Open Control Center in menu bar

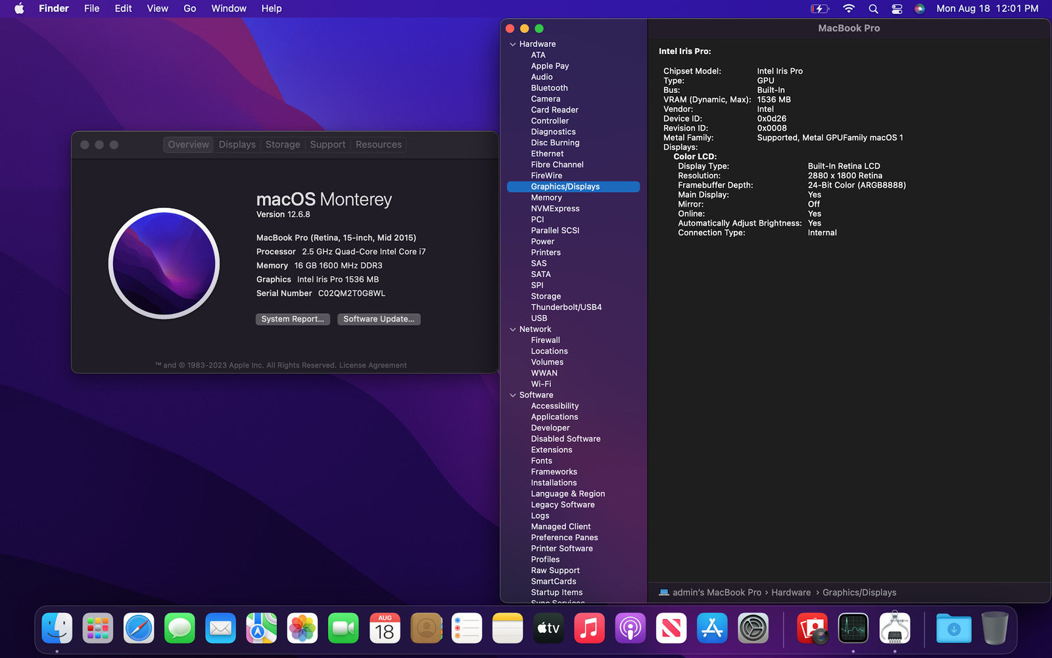(x=897, y=9)
